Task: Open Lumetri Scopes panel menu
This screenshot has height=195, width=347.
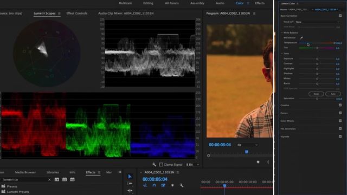Action: coord(59,14)
